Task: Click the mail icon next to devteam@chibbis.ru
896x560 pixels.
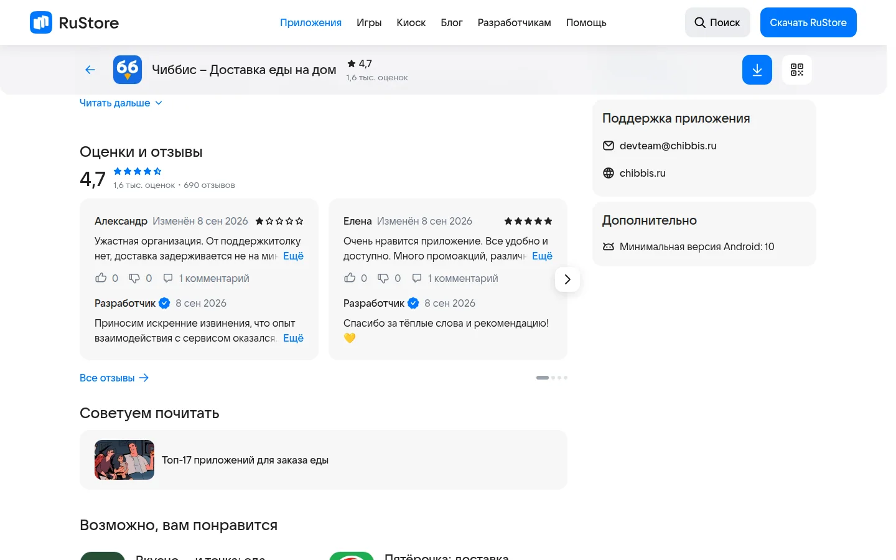Action: tap(609, 146)
